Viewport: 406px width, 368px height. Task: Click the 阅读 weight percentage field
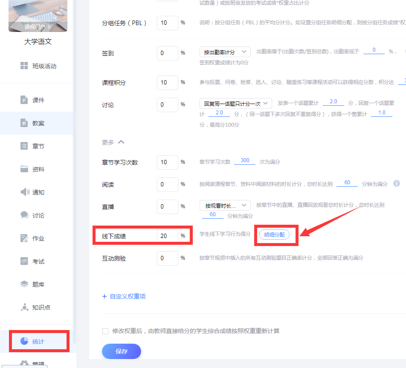pos(167,184)
